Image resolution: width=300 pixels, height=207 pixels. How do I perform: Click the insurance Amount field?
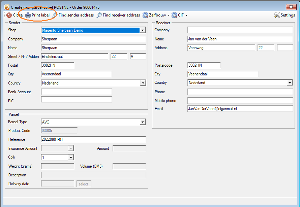(x=129, y=148)
